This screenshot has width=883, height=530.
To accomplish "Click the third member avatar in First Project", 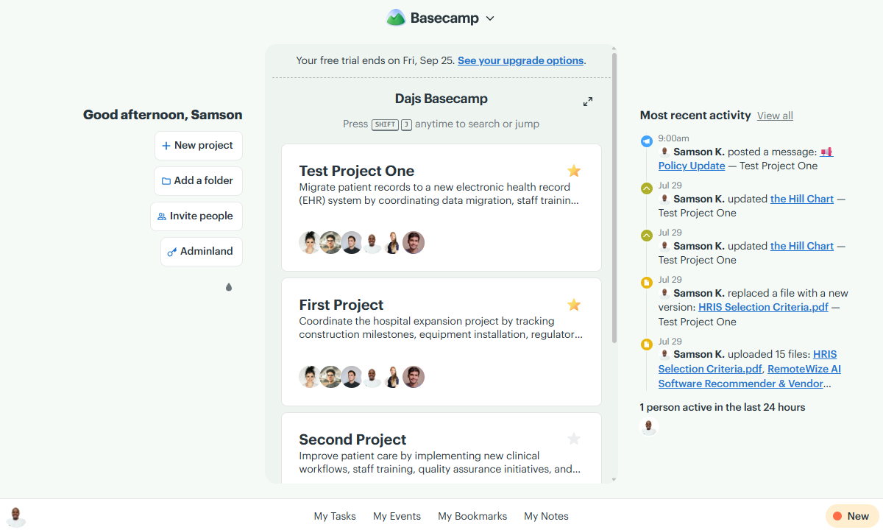I will pyautogui.click(x=352, y=377).
